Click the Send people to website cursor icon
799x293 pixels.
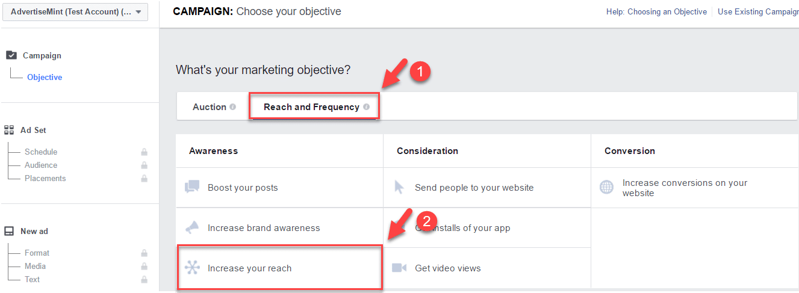399,187
